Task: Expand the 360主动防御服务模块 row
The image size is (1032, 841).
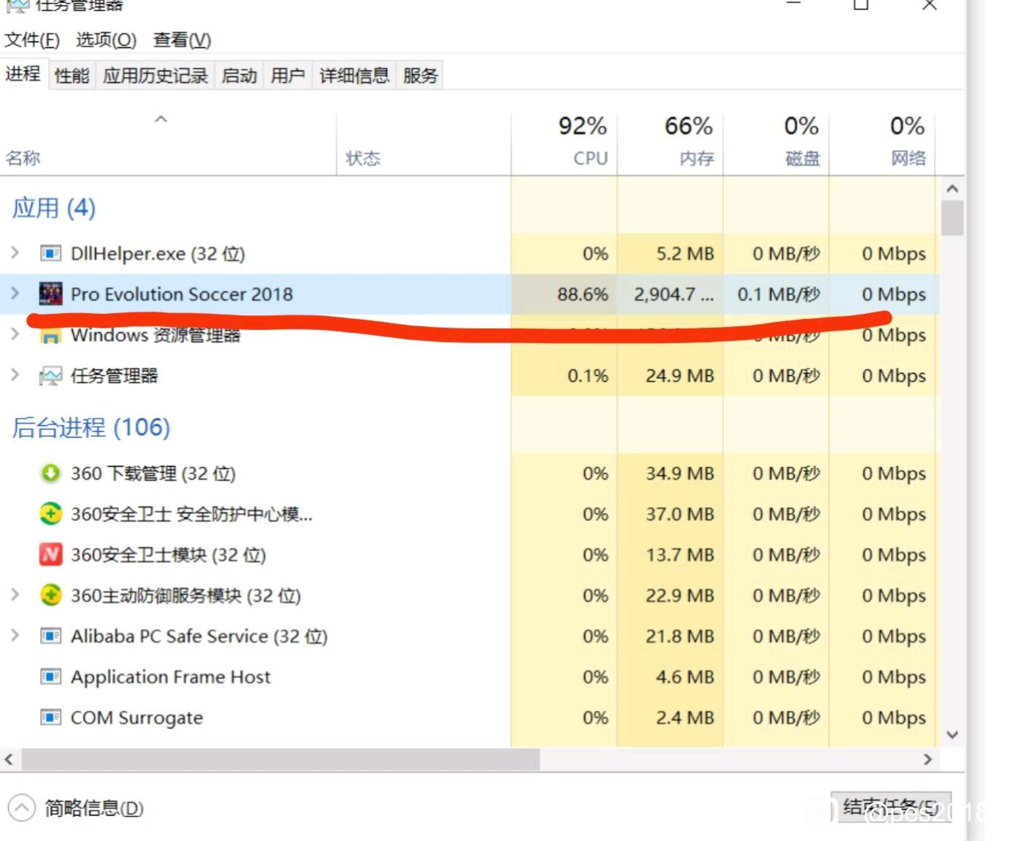Action: [x=15, y=595]
